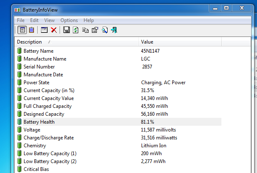
Task: Click the BatteryInfoView title bar app icon
Action: (x=17, y=10)
